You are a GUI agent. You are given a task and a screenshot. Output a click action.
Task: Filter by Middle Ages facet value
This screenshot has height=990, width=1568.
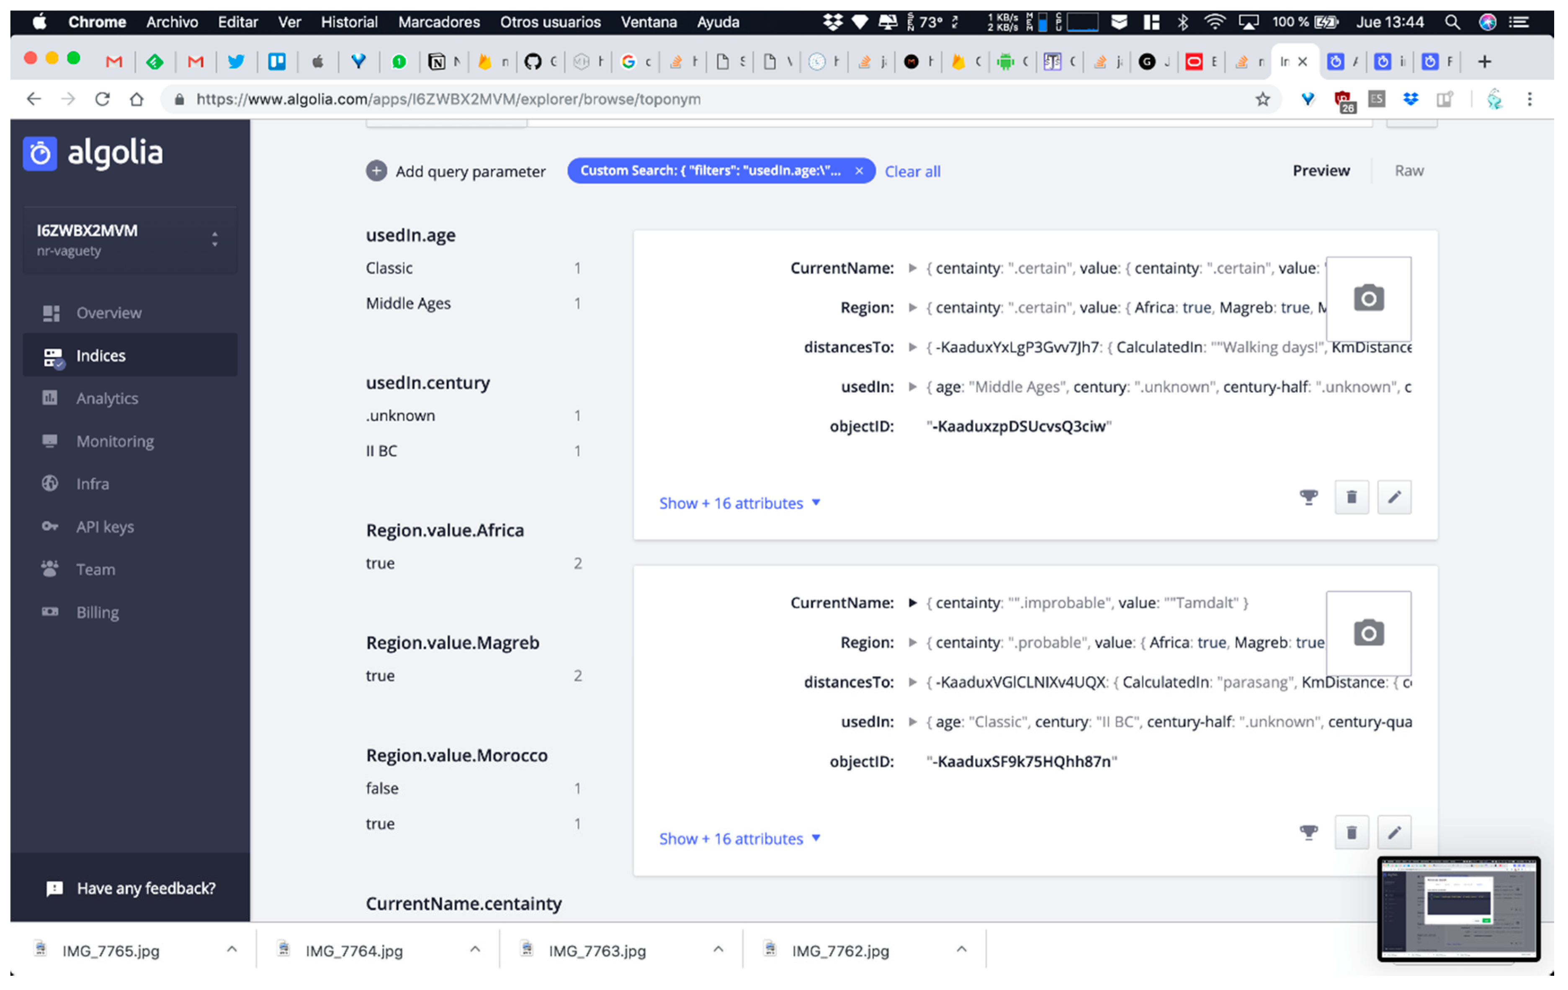(408, 303)
